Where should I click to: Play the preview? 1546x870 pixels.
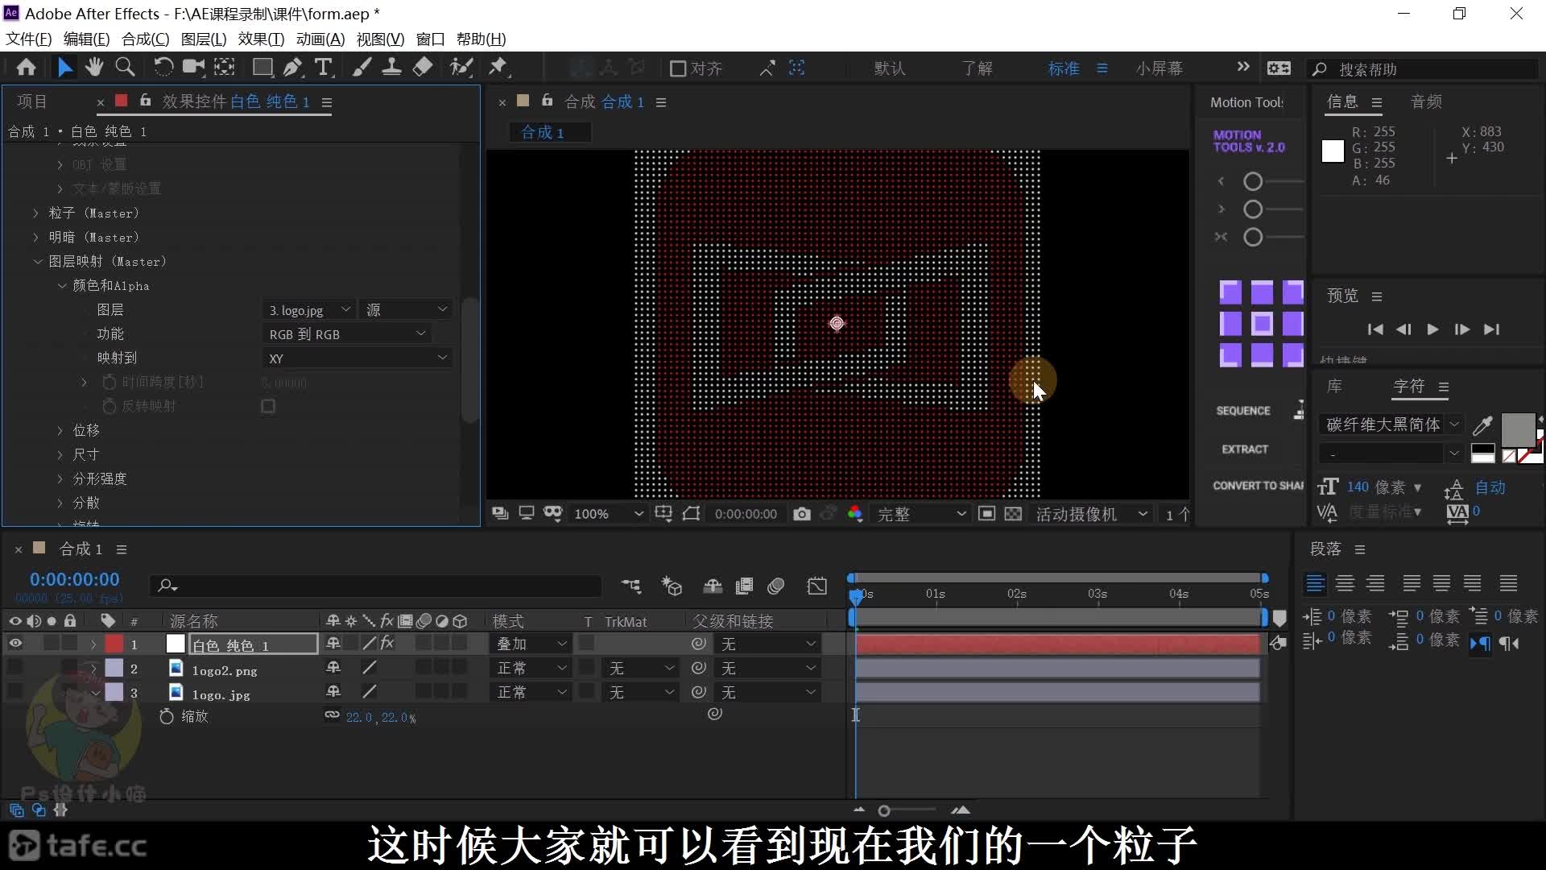[1432, 329]
